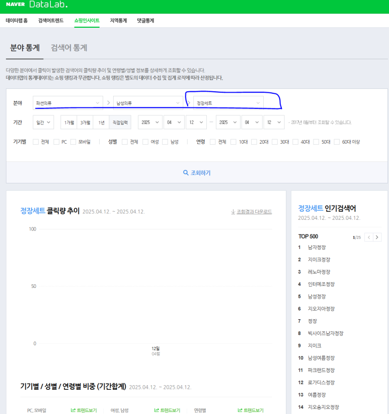Go to previous page of TOP 500
389x414 pixels.
click(x=368, y=237)
